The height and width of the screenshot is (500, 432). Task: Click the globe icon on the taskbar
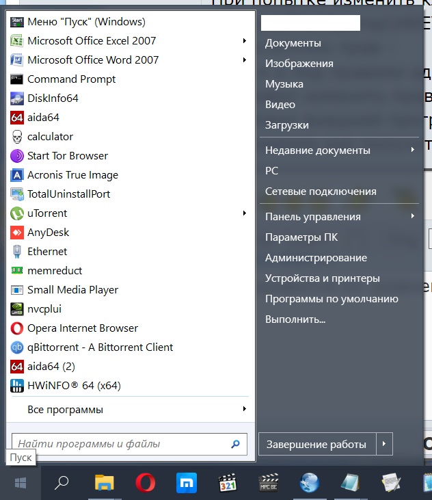pos(310,482)
